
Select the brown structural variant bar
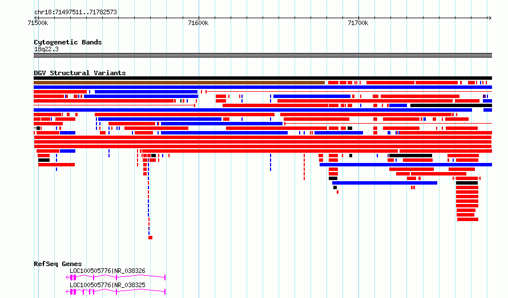(179, 83)
